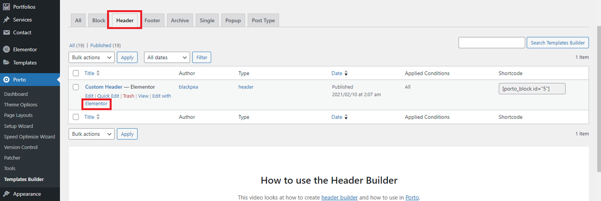Sort by Date arrow in bottom header row
Viewport: 601px width, 201px height.
(346, 117)
